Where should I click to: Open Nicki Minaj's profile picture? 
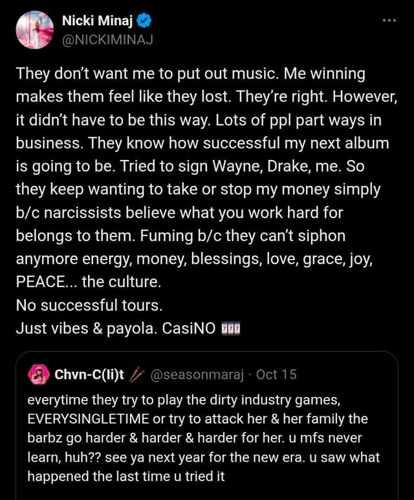coord(34,29)
